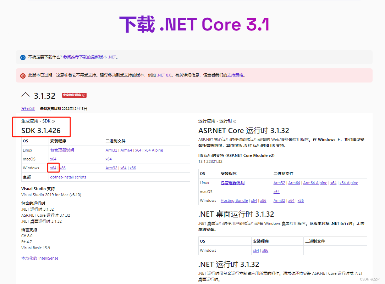The width and height of the screenshot is (385, 284).
Task: Open the .NET 8.0 link in the warning
Action: 164,75
